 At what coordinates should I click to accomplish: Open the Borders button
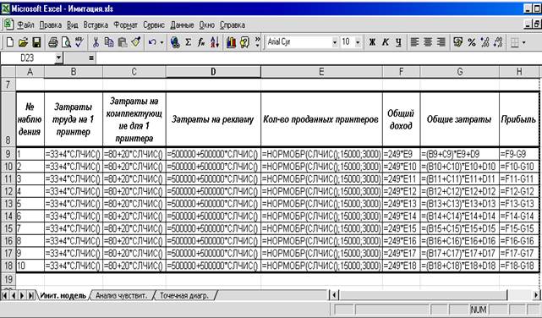[x=515, y=42]
